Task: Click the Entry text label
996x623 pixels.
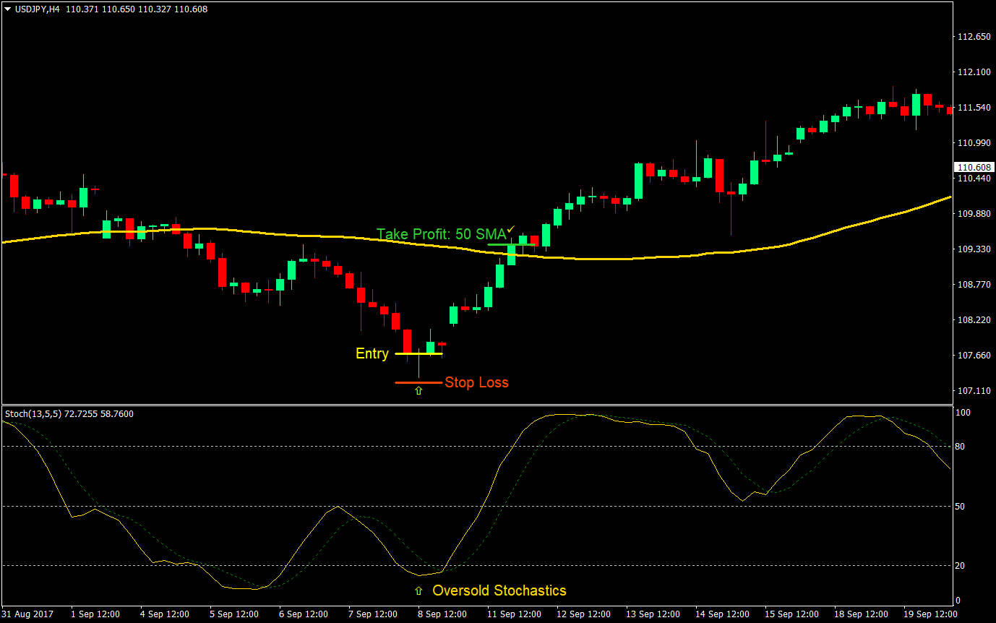Action: pos(371,353)
